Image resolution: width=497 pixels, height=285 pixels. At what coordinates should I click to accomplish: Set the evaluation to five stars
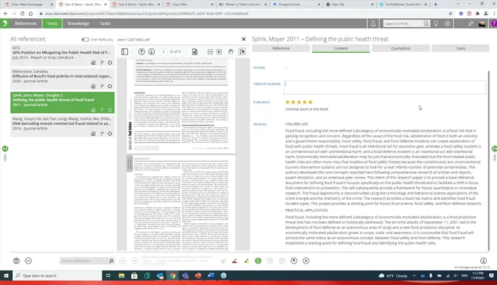point(310,102)
